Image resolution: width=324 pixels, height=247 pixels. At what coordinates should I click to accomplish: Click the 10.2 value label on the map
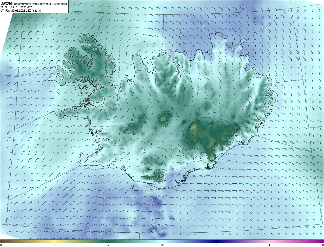point(131,214)
